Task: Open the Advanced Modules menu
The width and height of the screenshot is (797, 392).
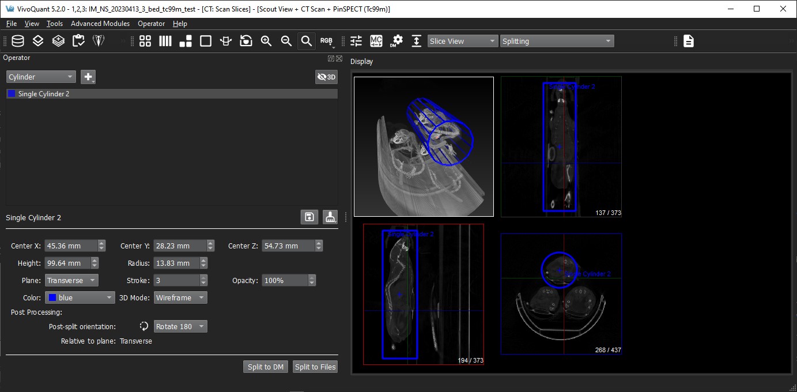Action: pos(100,24)
